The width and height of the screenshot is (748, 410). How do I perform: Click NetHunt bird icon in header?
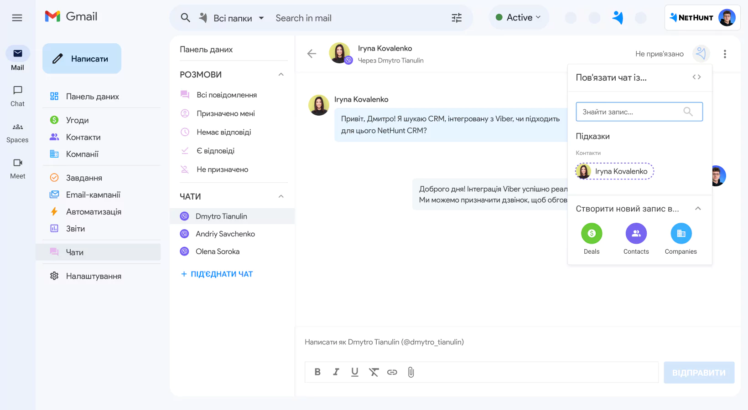618,18
